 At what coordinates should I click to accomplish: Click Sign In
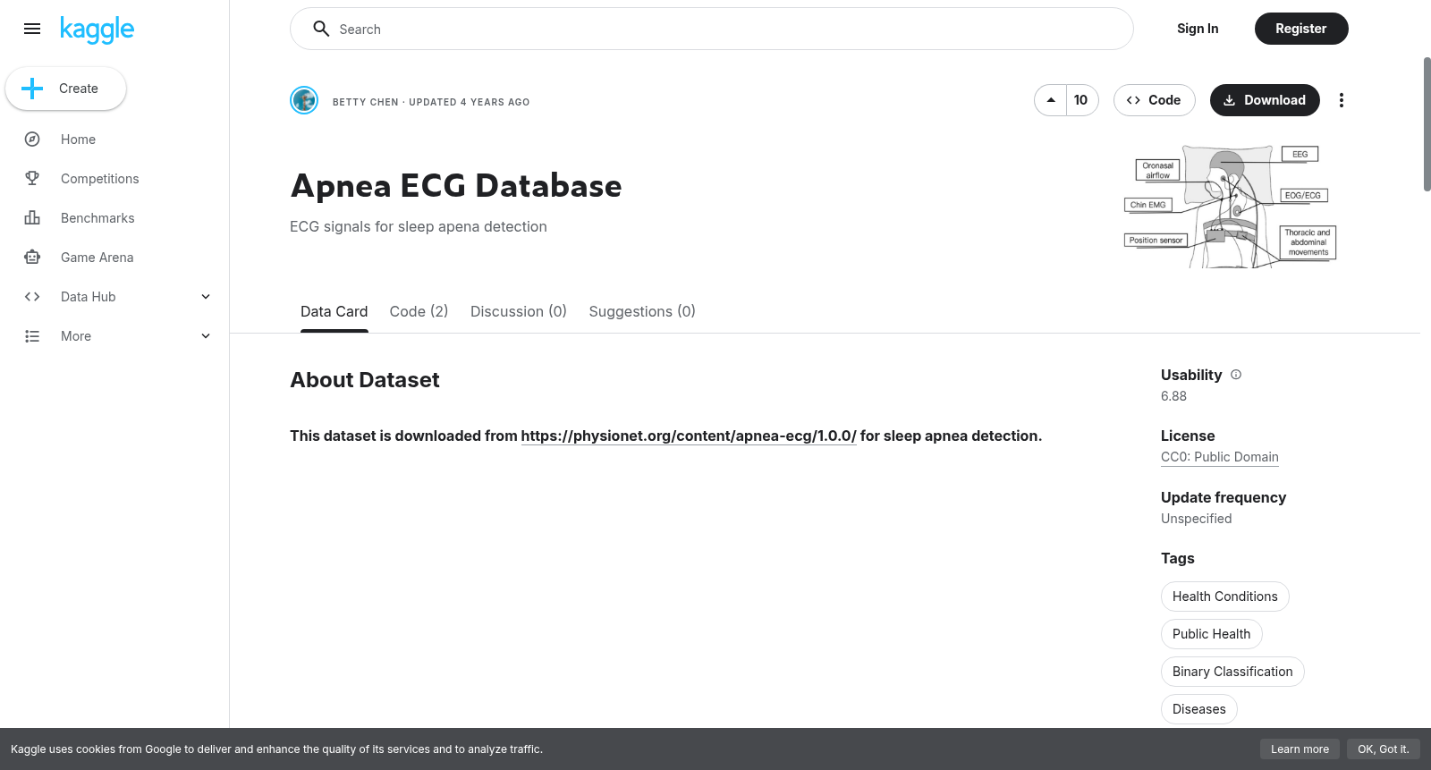pos(1198,29)
